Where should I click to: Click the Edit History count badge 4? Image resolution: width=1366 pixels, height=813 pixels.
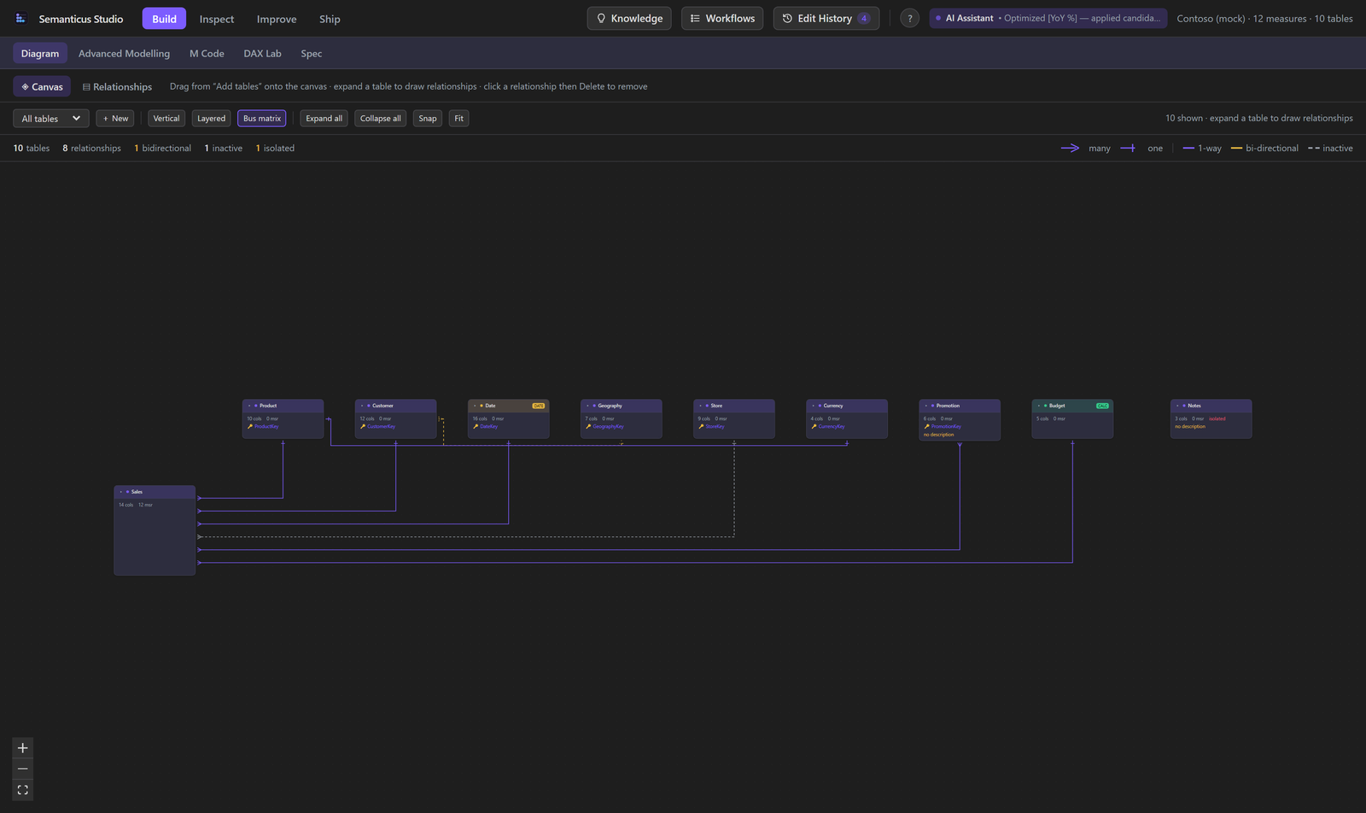point(864,18)
